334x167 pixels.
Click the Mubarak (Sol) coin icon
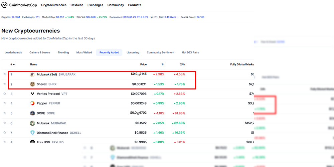(x=32, y=74)
